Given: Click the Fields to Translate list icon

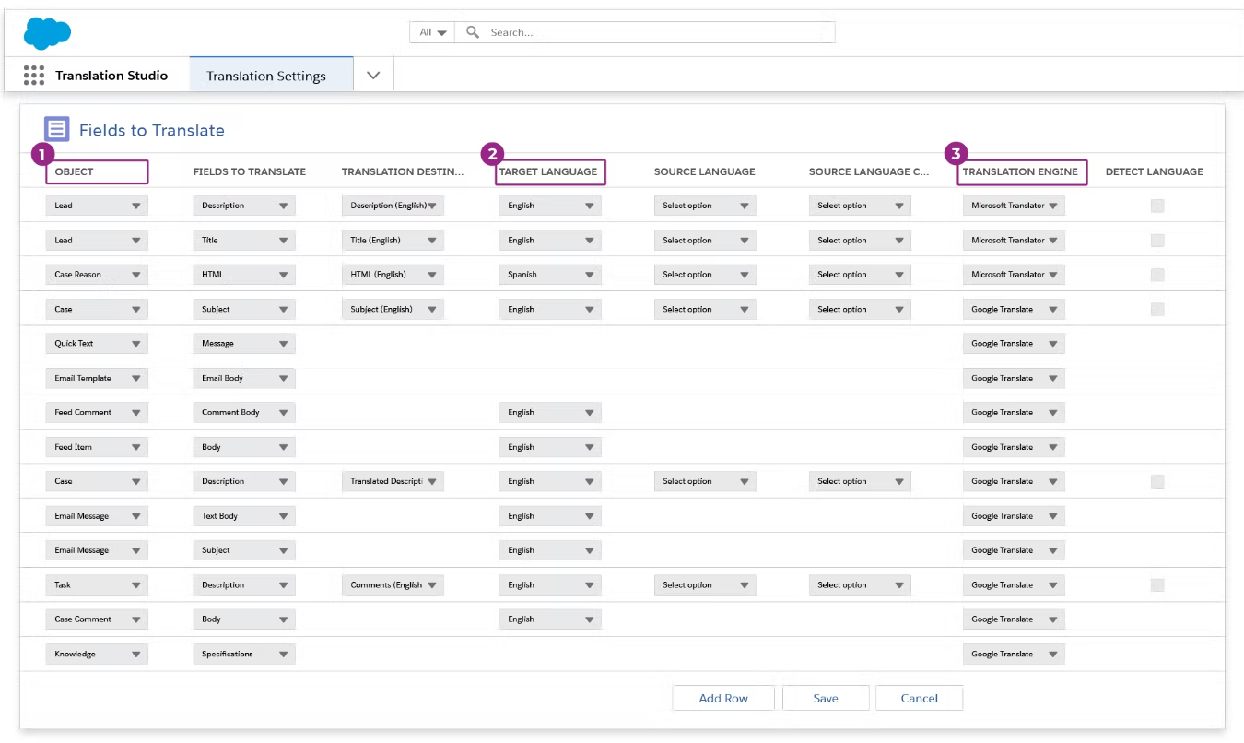Looking at the screenshot, I should [x=56, y=130].
